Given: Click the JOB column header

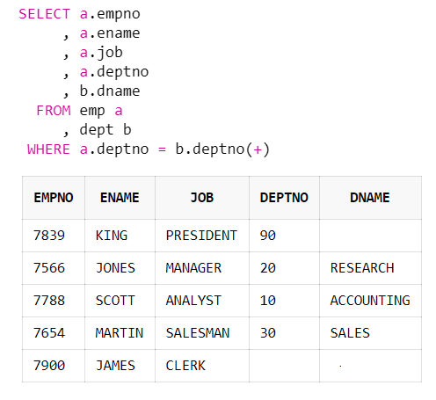Looking at the screenshot, I should [202, 198].
